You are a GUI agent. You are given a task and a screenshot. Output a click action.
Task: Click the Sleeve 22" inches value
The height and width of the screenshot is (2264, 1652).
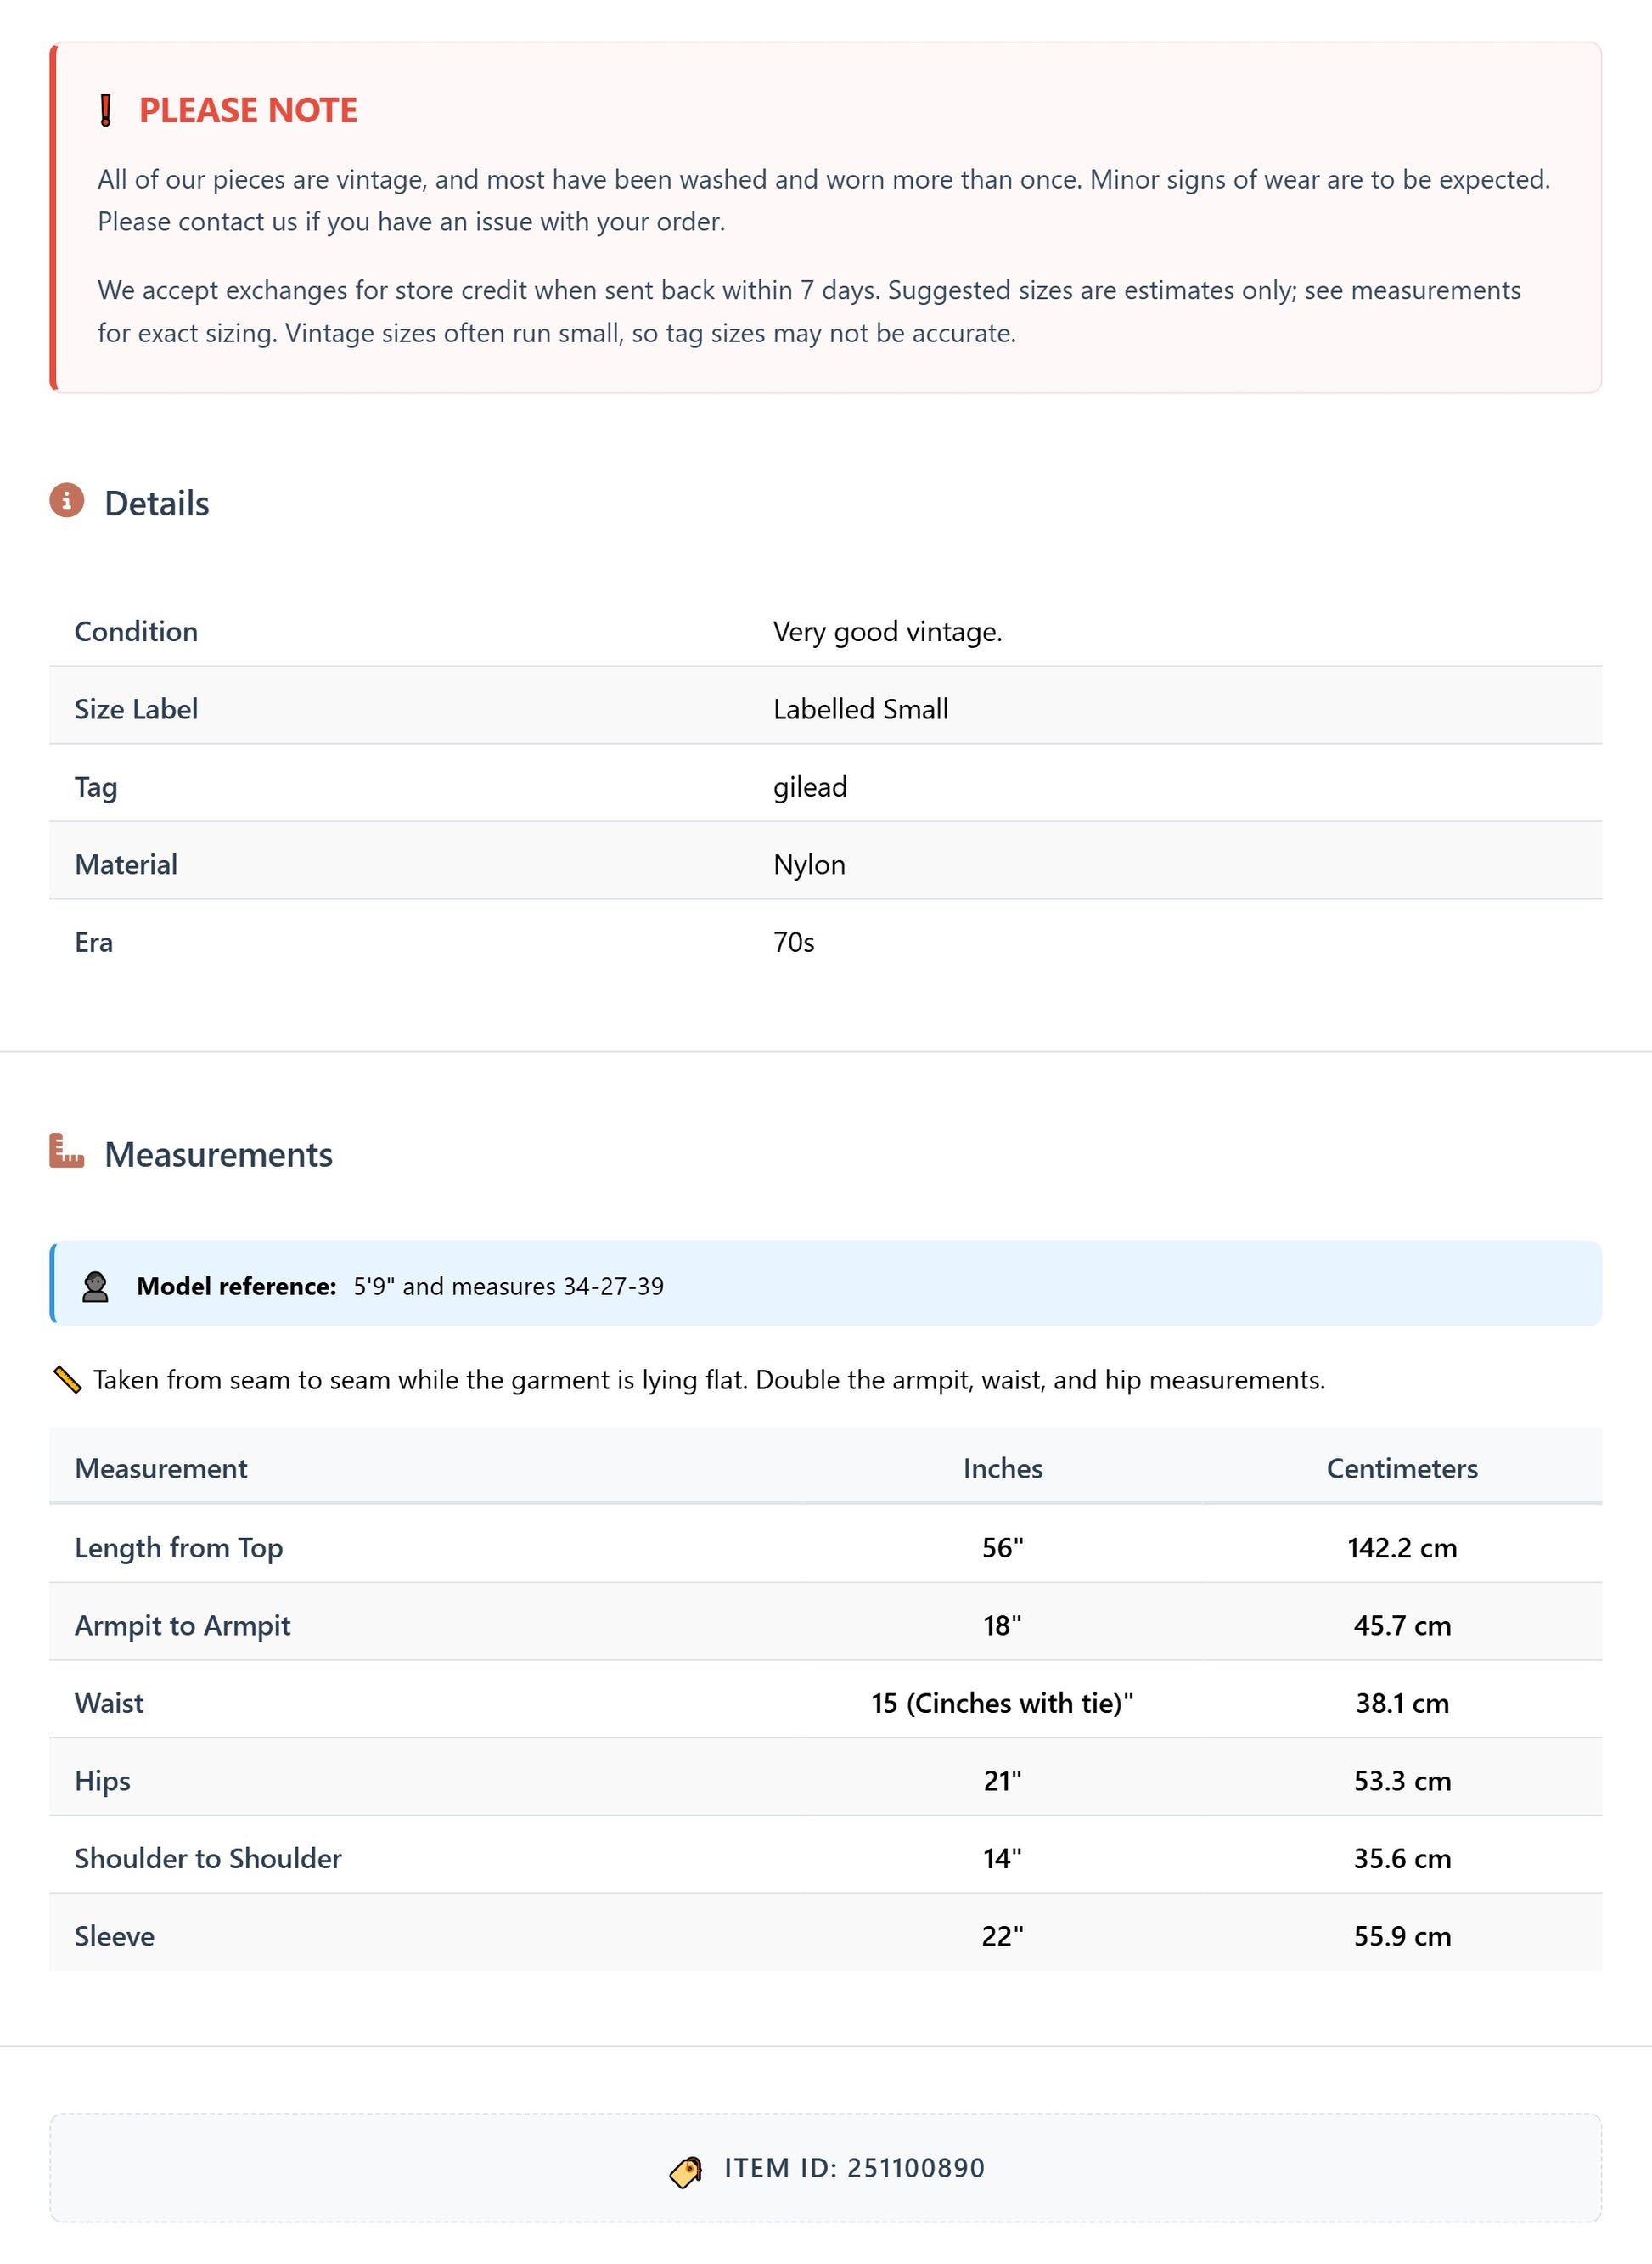click(1002, 1937)
